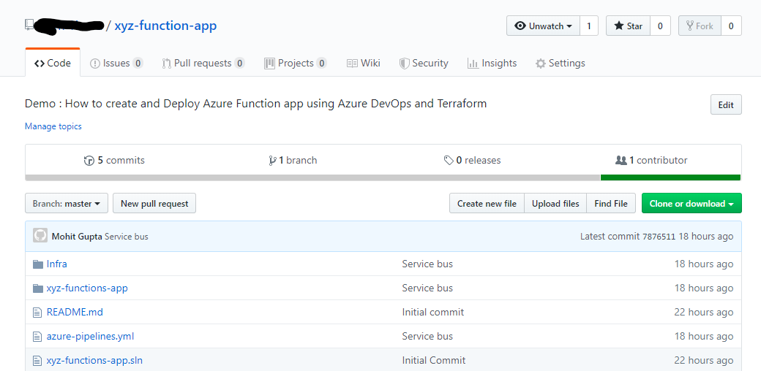
Task: Click the 18 hours ago timestamp for Infra
Action: click(704, 264)
